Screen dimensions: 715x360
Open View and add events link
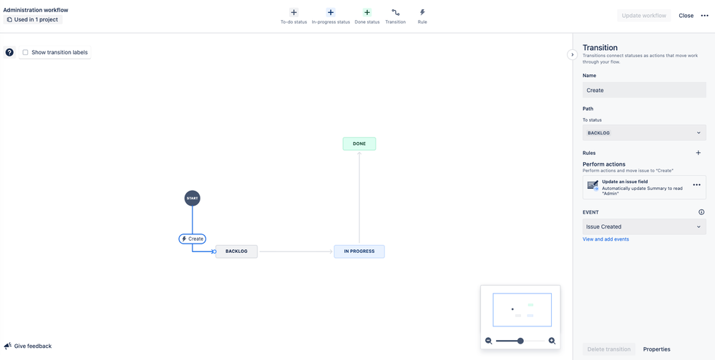click(605, 239)
